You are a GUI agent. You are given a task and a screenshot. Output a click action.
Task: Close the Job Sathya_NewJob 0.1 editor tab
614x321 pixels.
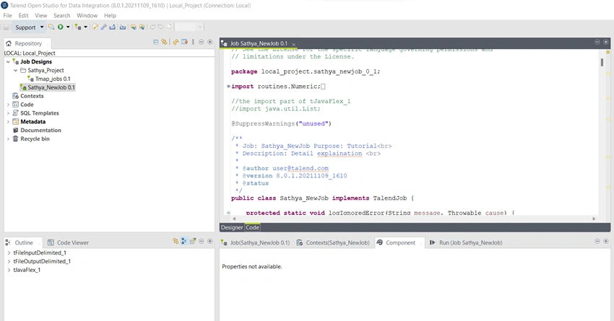tap(294, 44)
